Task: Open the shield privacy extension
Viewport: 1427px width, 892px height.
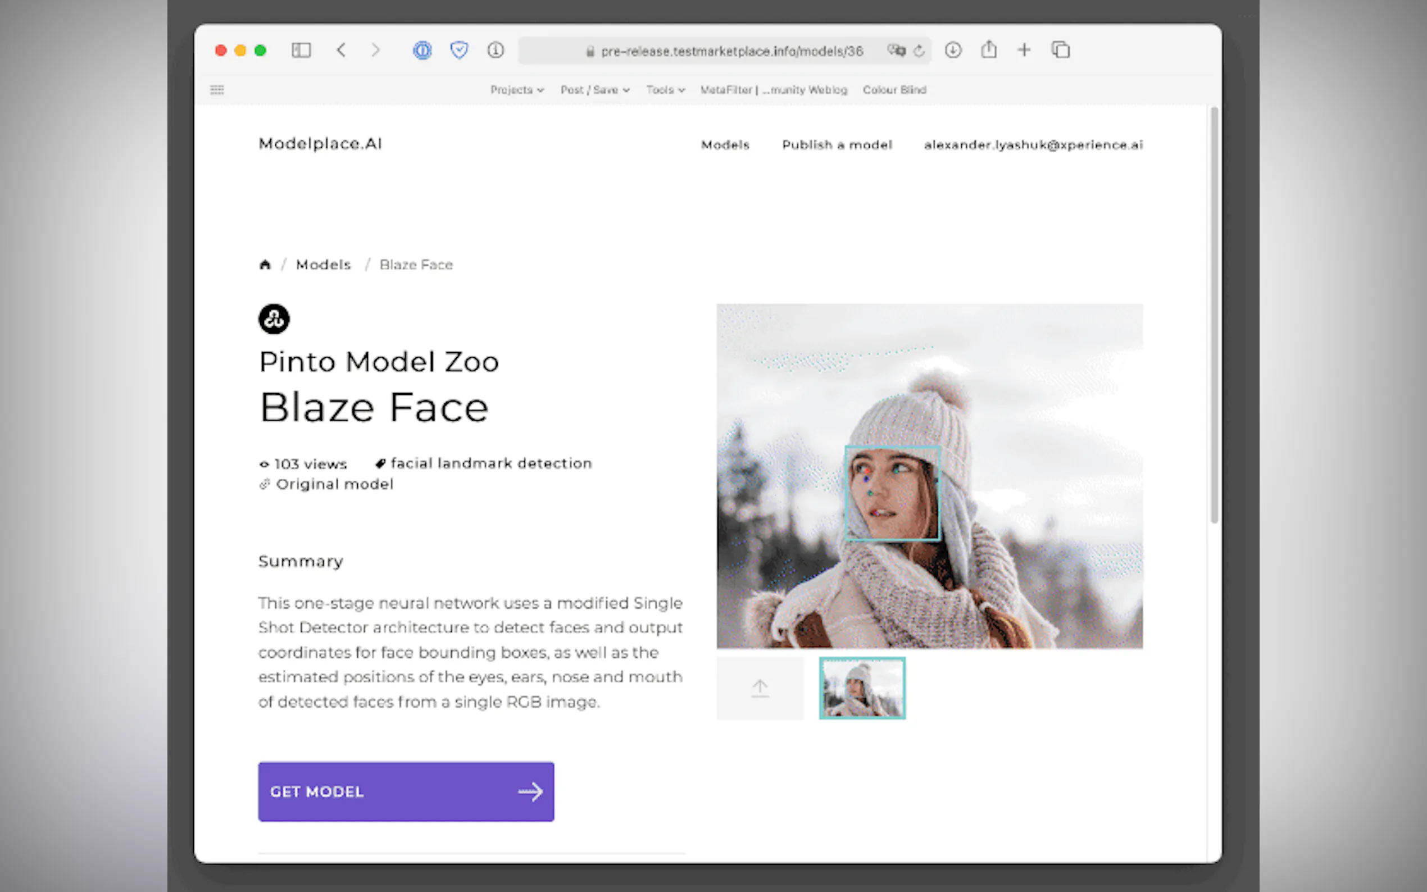Action: 459,51
